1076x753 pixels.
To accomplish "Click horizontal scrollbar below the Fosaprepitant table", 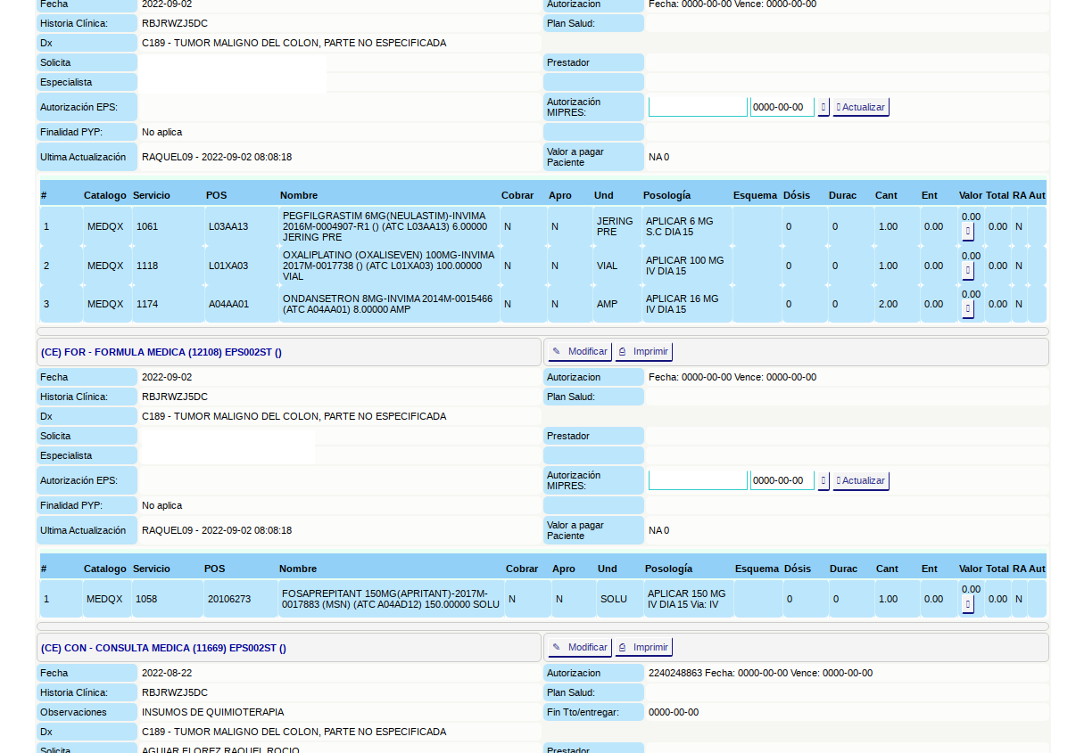I will point(542,626).
